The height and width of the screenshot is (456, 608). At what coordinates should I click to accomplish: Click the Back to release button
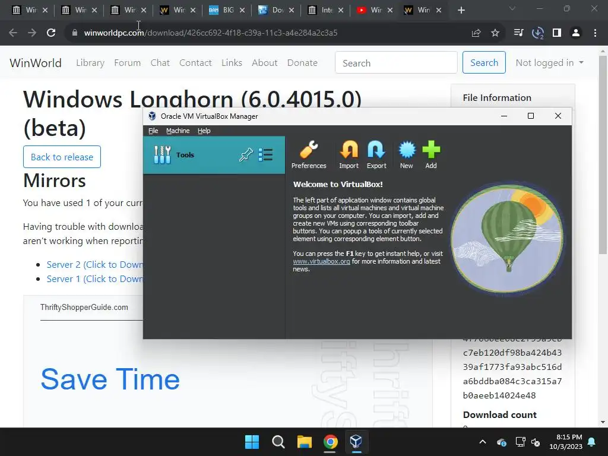tap(62, 157)
